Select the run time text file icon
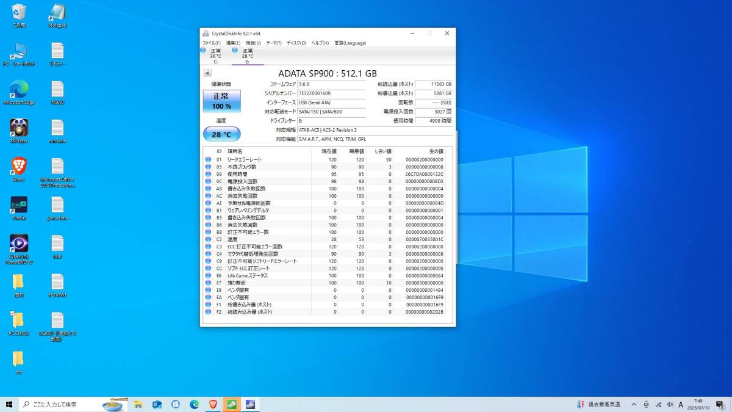 [57, 131]
